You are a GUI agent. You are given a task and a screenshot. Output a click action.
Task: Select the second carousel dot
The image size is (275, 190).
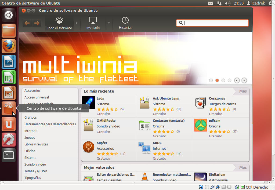coord(217,80)
